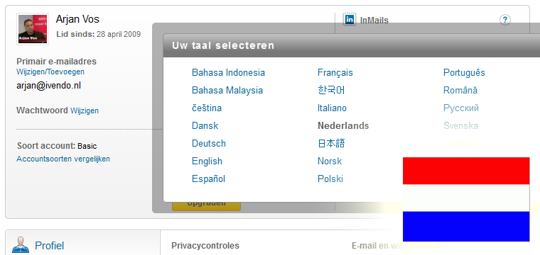Select Português language option
540x255 pixels.
coord(464,73)
